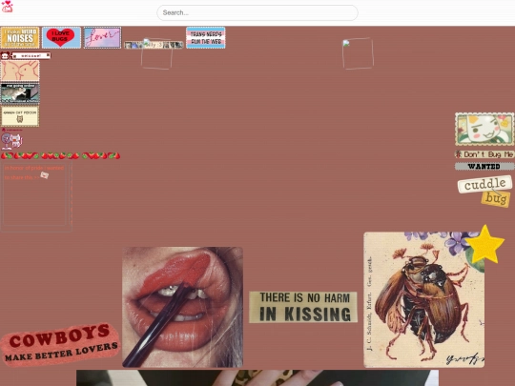Click the 'THERE IS NO HARM IN KISSING' clipping
515x386 pixels.
(x=303, y=307)
